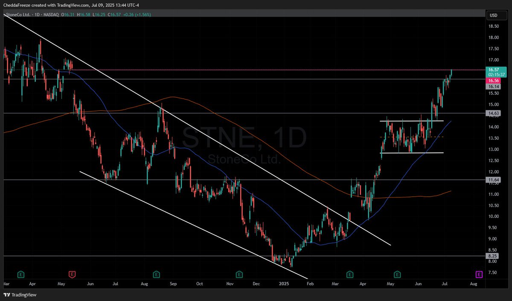The height and width of the screenshot is (301, 512).
Task: Click the 15.00 price scale label
Action: click(x=494, y=104)
